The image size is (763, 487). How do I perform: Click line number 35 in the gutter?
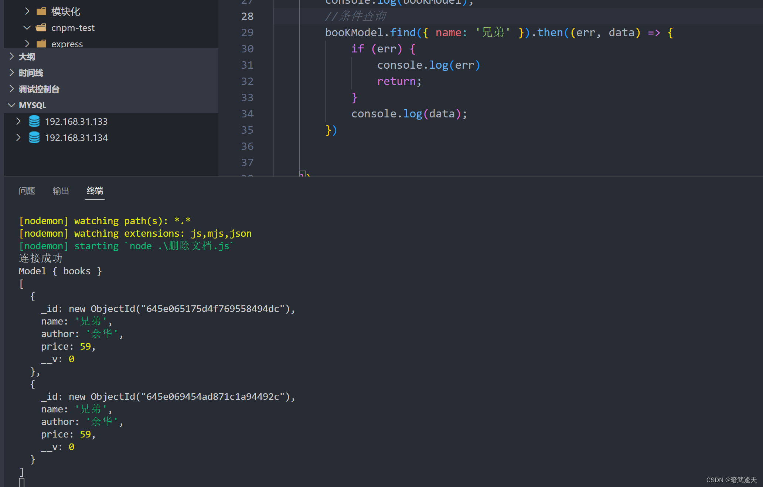tap(247, 130)
